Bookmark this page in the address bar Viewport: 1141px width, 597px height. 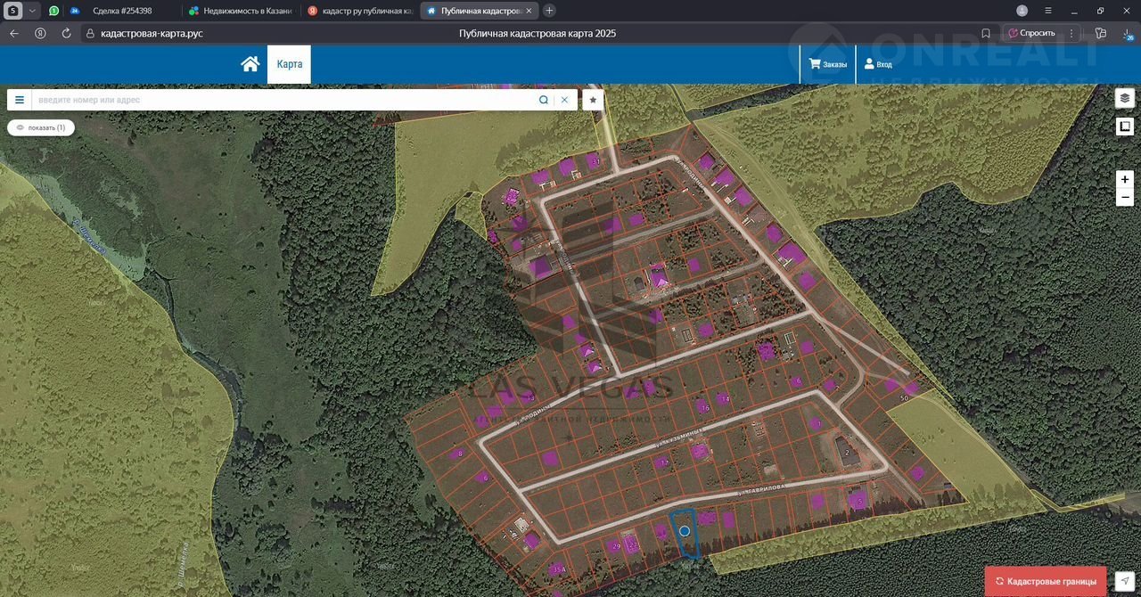point(986,33)
